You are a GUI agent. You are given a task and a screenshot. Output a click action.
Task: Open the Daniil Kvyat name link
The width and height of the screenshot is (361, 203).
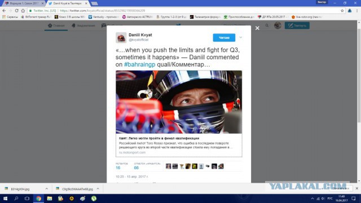pyautogui.click(x=140, y=35)
